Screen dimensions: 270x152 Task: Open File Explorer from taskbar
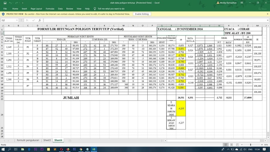[23, 149]
